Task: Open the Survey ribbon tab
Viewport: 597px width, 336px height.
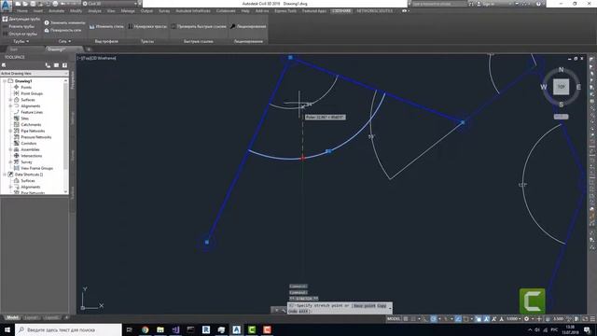Action: point(164,11)
